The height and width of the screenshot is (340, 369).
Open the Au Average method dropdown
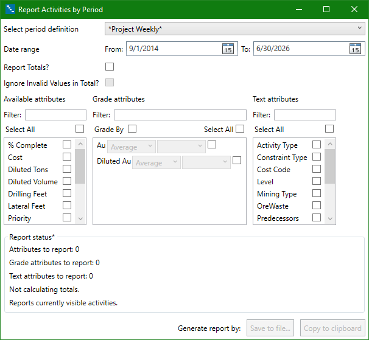132,147
